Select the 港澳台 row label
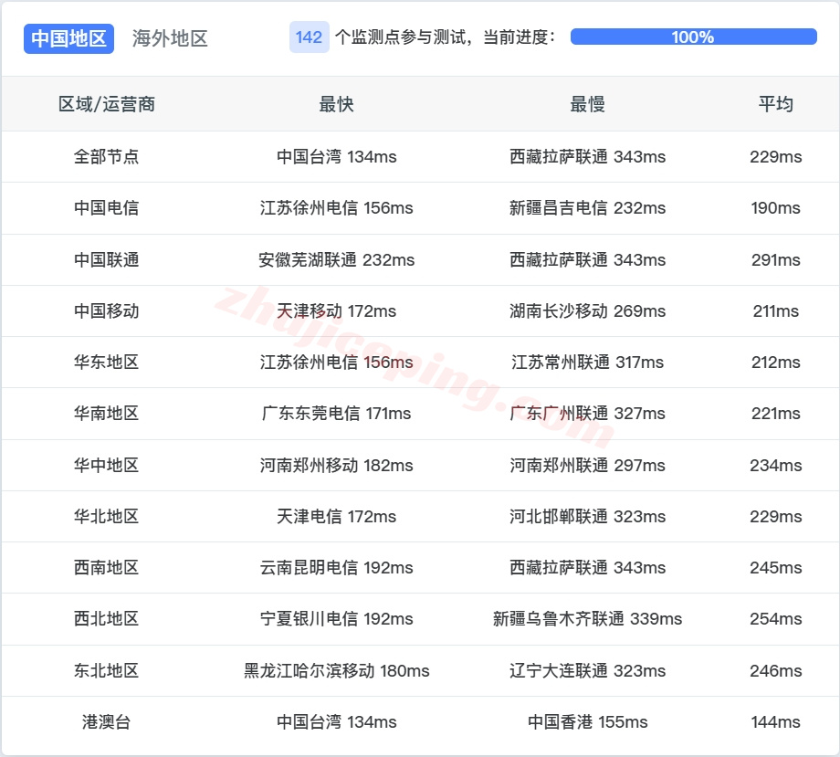This screenshot has height=757, width=840. pyautogui.click(x=107, y=721)
